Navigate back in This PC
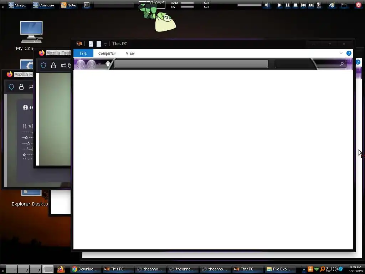The width and height of the screenshot is (365, 274). pos(81,64)
